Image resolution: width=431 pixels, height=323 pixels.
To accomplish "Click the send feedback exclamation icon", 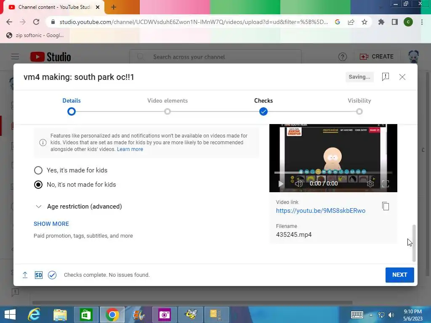I will pos(386,77).
